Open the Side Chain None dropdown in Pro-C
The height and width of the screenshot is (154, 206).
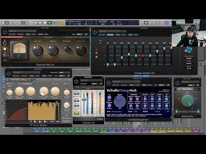pos(64,72)
